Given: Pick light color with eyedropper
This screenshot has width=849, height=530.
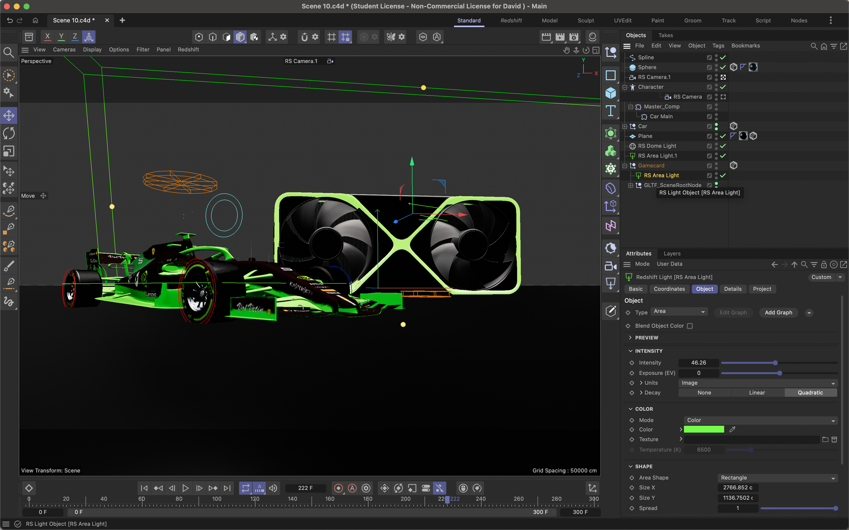Looking at the screenshot, I should pyautogui.click(x=732, y=429).
